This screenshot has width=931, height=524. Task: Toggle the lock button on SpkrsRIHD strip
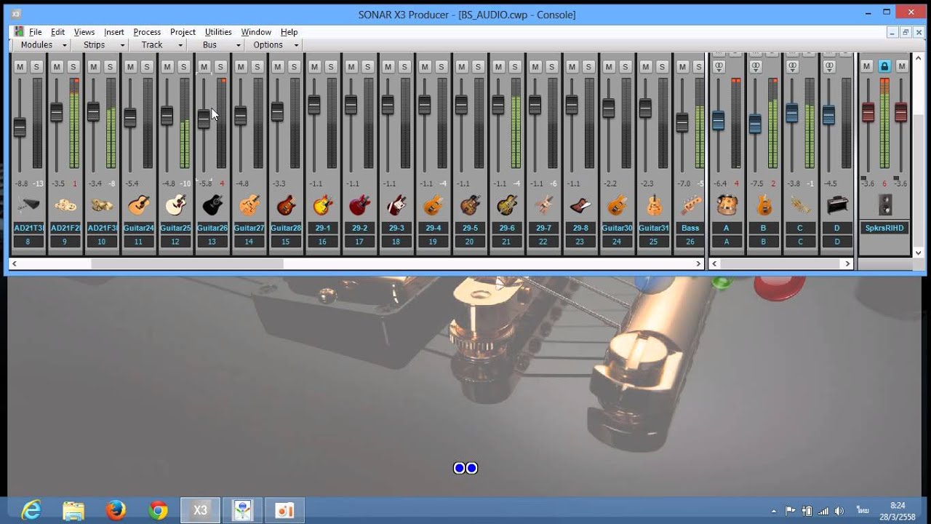coord(884,66)
